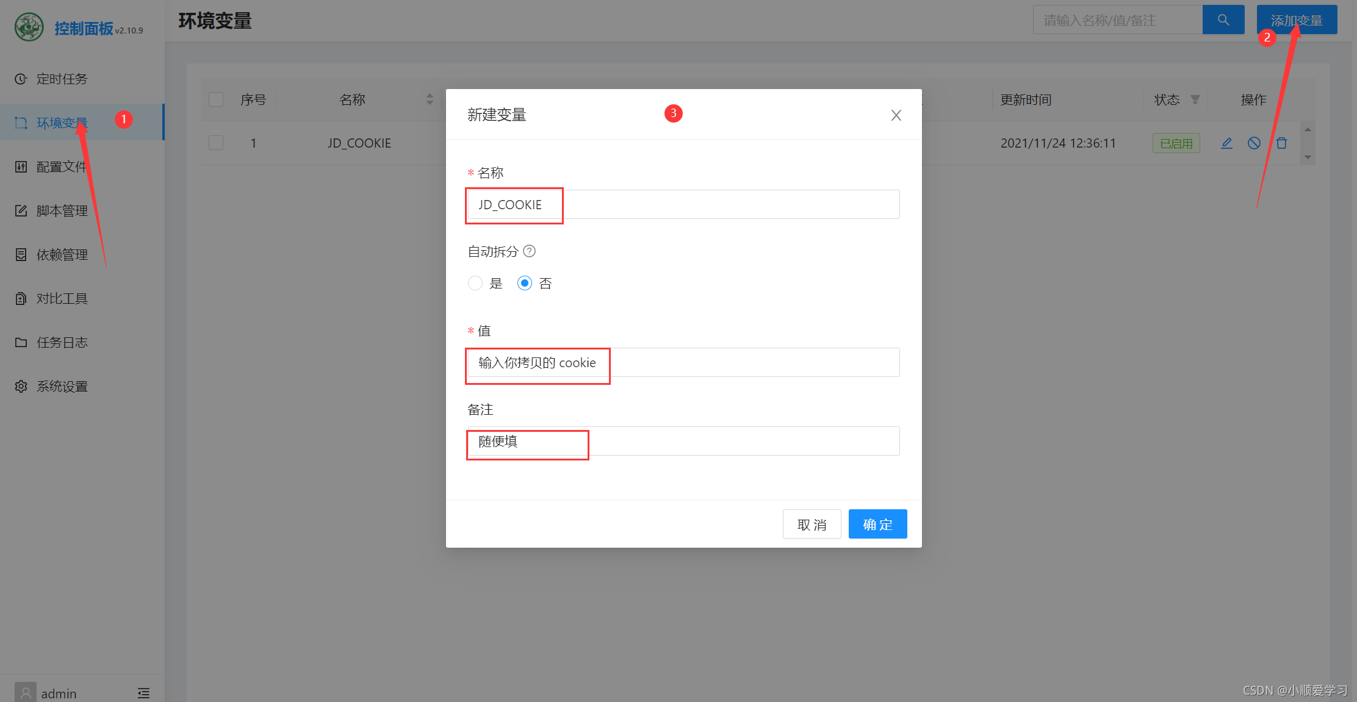The image size is (1357, 702).
Task: Collapse the sidebar menu icon
Action: point(143,693)
